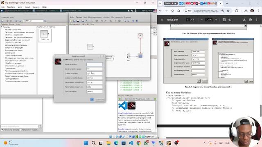Confirm Modelica dialog with OK button
262x147 pixels.
coord(92,100)
